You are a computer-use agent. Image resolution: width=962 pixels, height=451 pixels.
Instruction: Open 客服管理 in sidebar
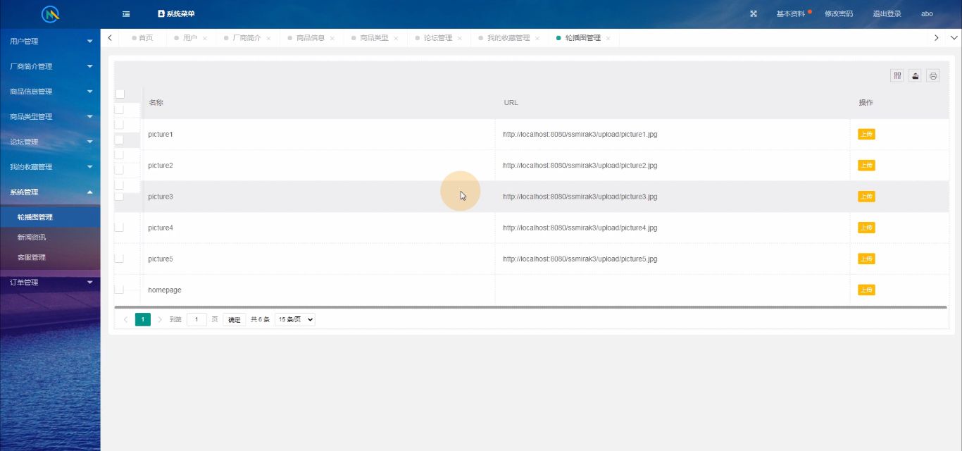(x=50, y=257)
